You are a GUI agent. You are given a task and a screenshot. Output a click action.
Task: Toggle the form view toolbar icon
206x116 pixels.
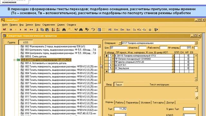pos(99,30)
